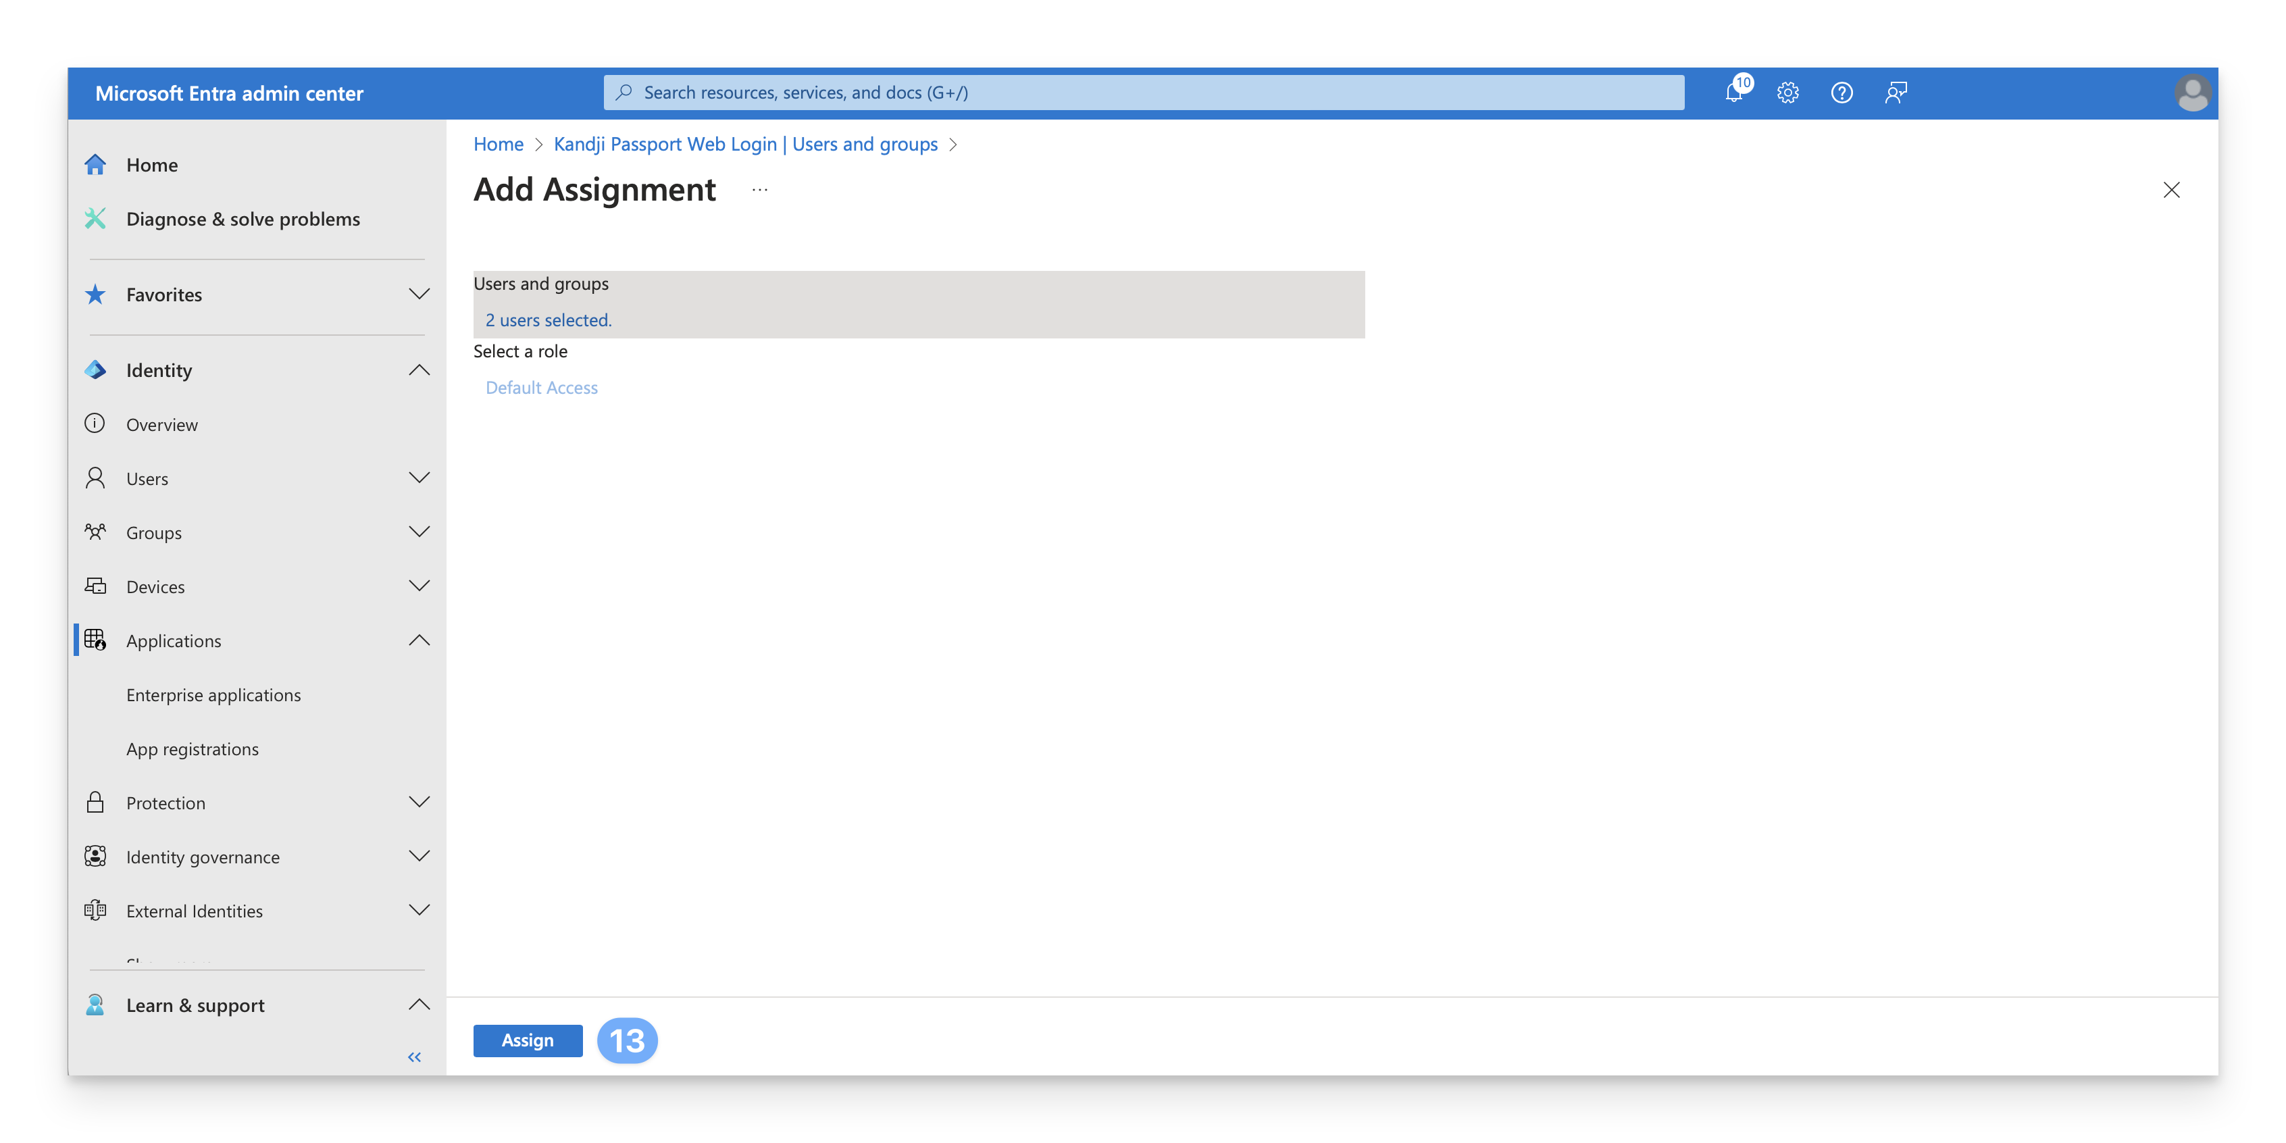Click the user account avatar

(x=2192, y=93)
